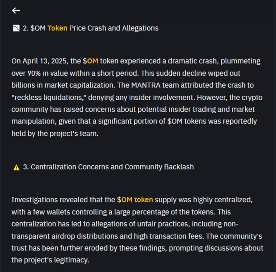Image resolution: width=276 pixels, height=272 pixels.
Task: Click the heading 'Centralization Concerns and Community Backlash'
Action: tap(112, 167)
